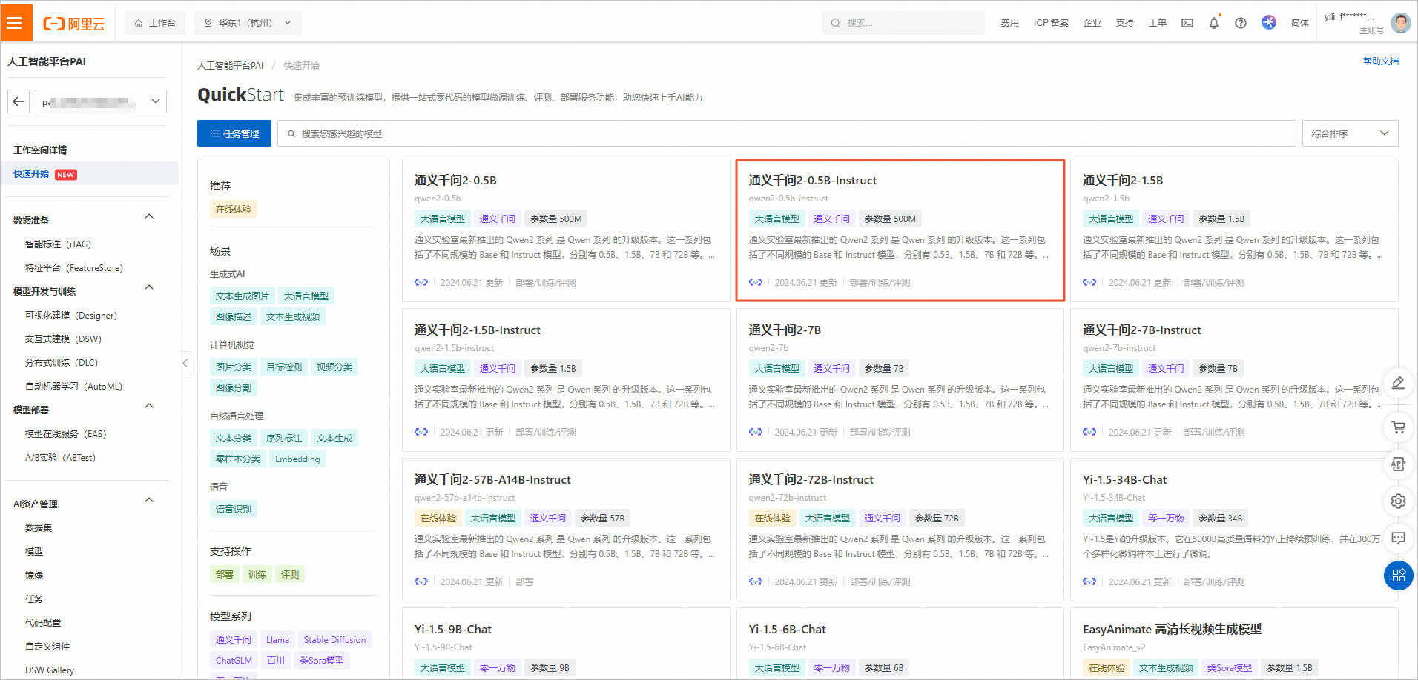Open 费用 in top menu
1418x680 pixels.
click(x=1010, y=23)
